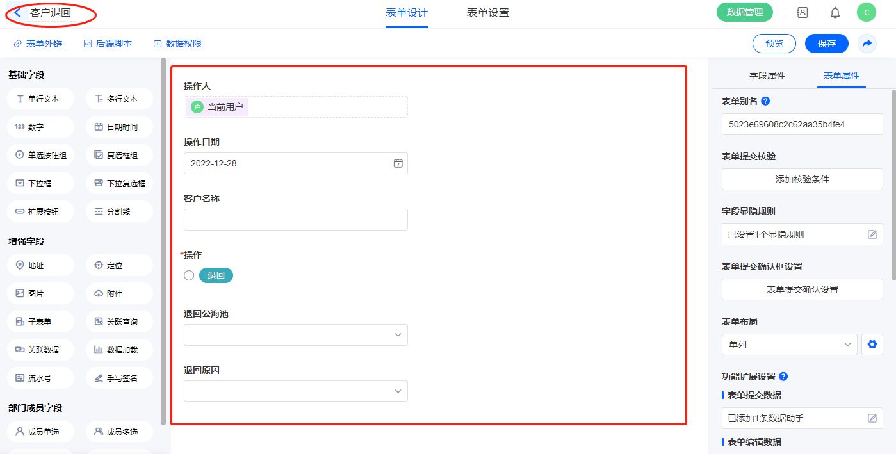896x454 pixels.
Task: Click the 添加校验条件 button
Action: [802, 179]
